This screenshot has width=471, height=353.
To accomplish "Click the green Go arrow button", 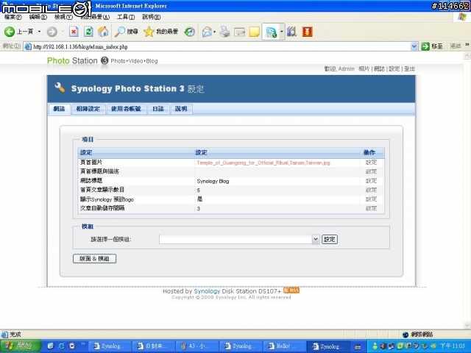I will [x=425, y=46].
